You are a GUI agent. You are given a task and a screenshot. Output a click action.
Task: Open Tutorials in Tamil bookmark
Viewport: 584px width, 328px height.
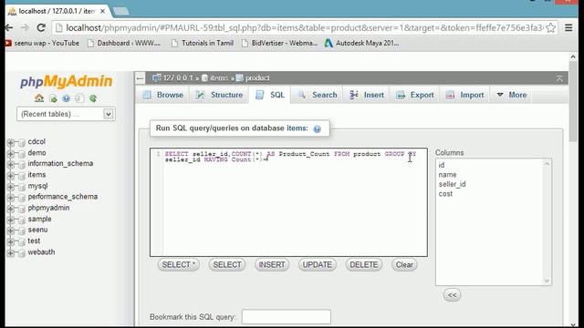click(203, 43)
